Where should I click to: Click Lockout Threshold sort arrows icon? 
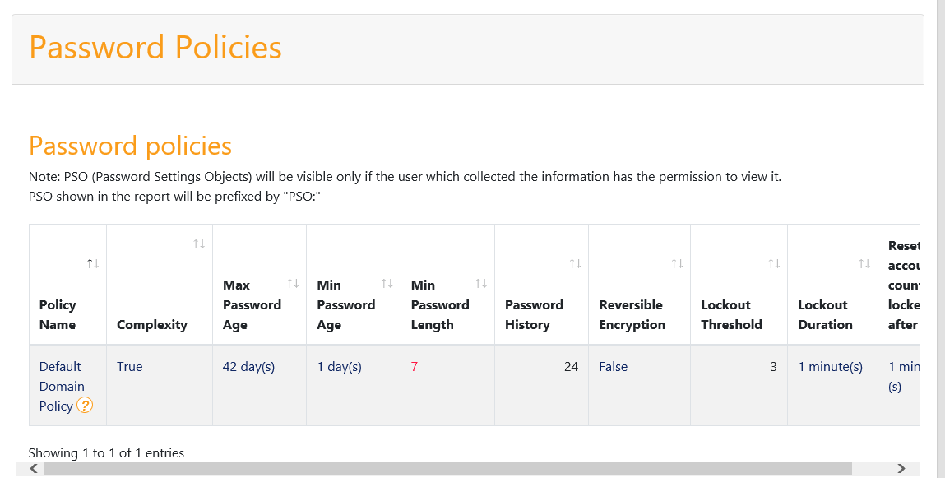(x=774, y=263)
